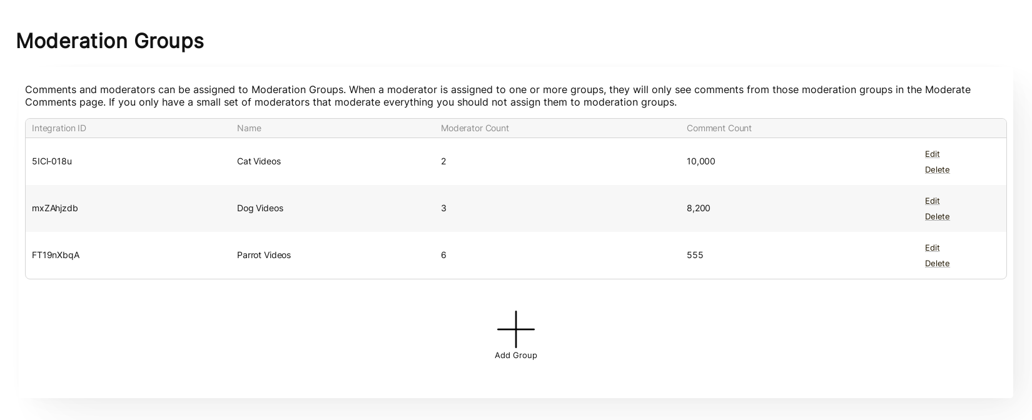
Task: Edit the Parrot Videos moderation group
Action: click(x=932, y=247)
